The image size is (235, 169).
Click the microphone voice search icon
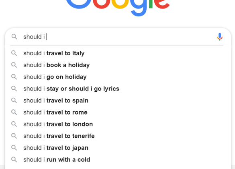[220, 37]
